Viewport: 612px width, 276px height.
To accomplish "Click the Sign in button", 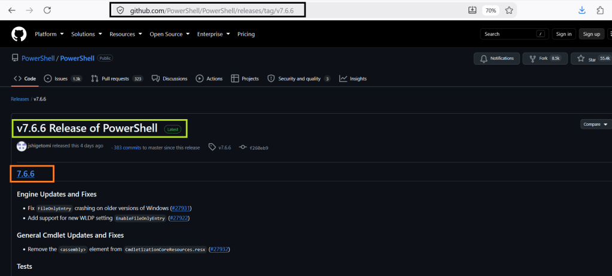I will point(564,34).
